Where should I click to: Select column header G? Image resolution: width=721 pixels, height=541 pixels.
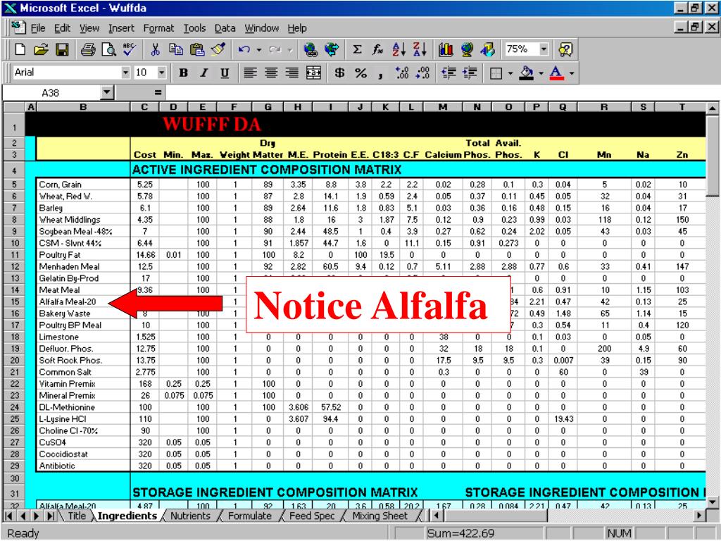pos(268,107)
